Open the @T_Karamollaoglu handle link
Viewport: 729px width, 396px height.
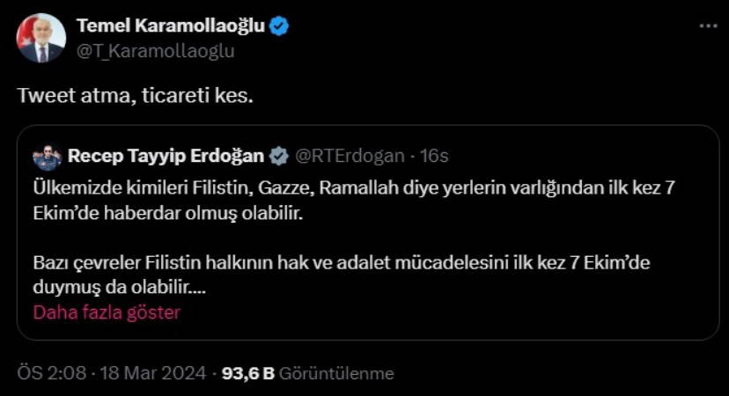pyautogui.click(x=156, y=50)
